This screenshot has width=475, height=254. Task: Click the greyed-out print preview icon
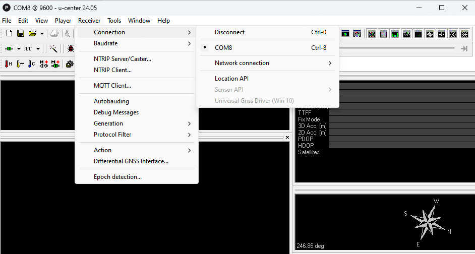pos(66,33)
